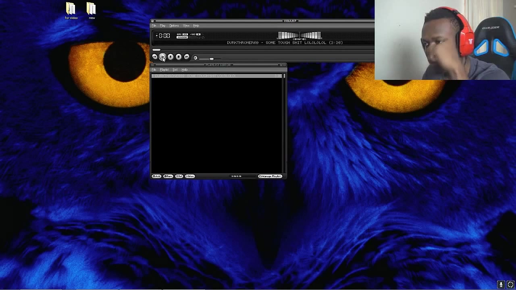Image resolution: width=516 pixels, height=290 pixels.
Task: Click the volume slider handle
Action: [x=211, y=59]
